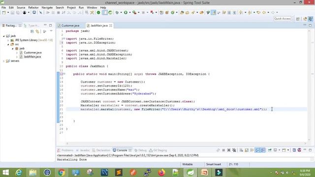Screen dimensions: 315x177
Task: Click the editor vertical scrollbar
Action: tap(309, 85)
